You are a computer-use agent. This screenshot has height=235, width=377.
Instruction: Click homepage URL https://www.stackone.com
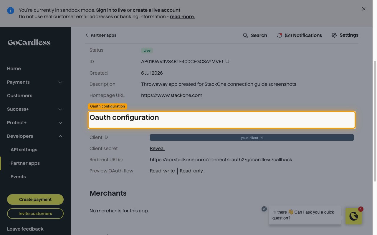[x=172, y=95]
